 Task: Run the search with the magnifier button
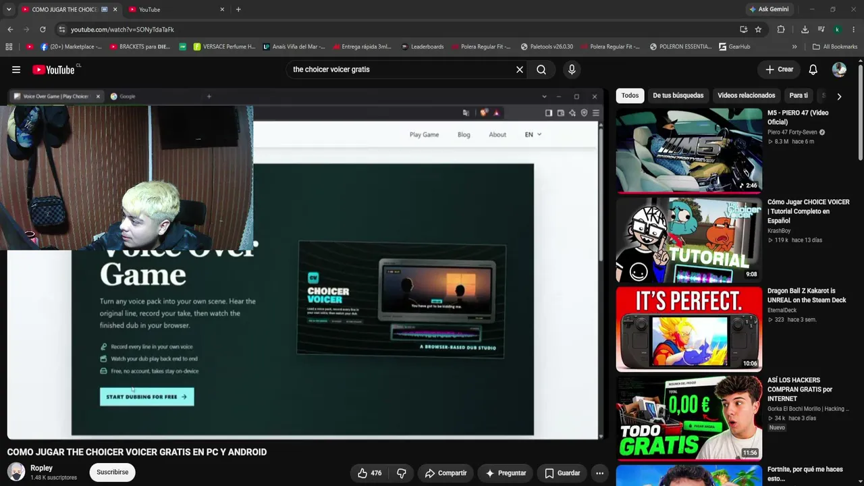(541, 70)
